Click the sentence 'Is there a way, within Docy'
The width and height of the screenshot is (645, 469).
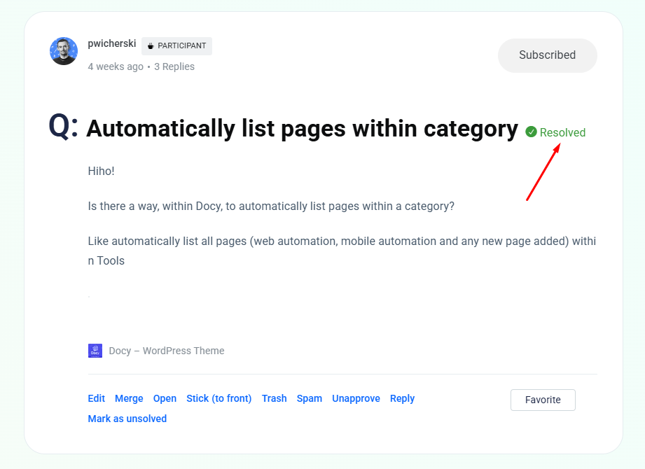point(271,206)
